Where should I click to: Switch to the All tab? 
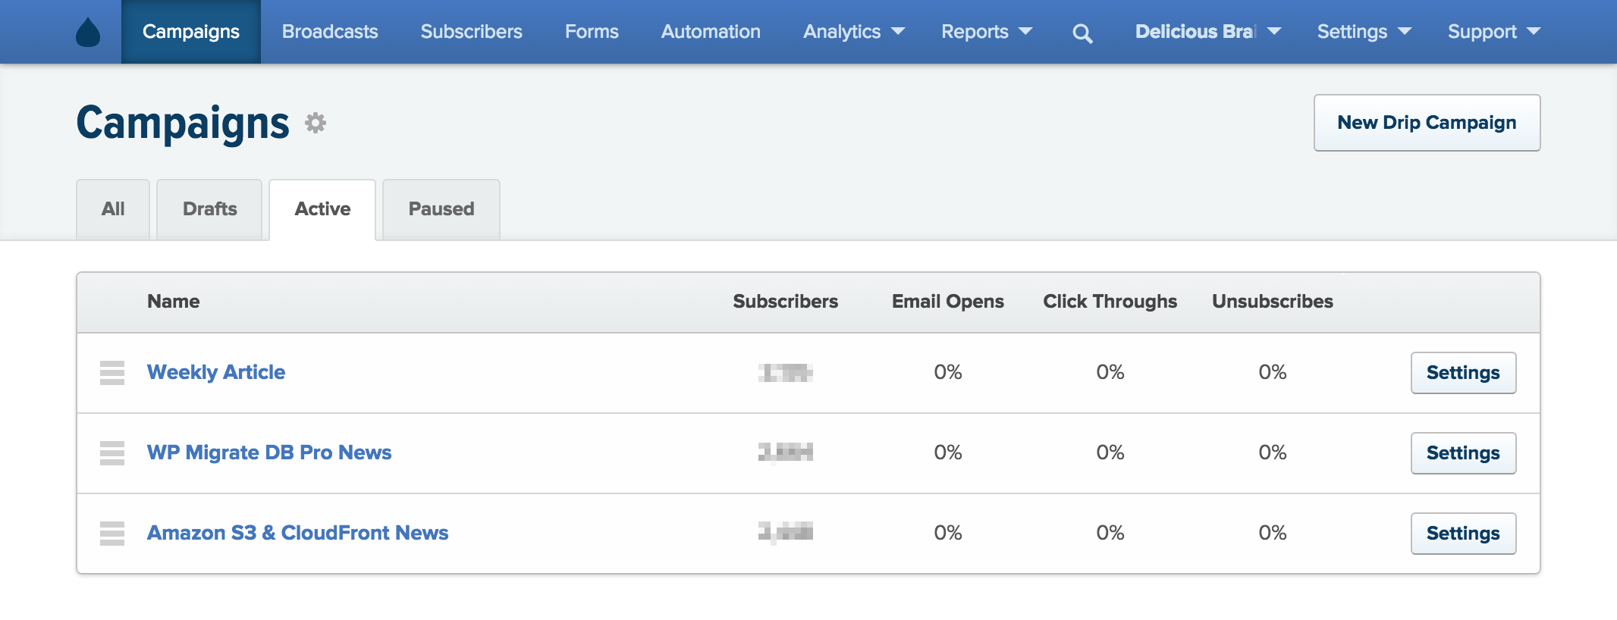click(x=113, y=209)
